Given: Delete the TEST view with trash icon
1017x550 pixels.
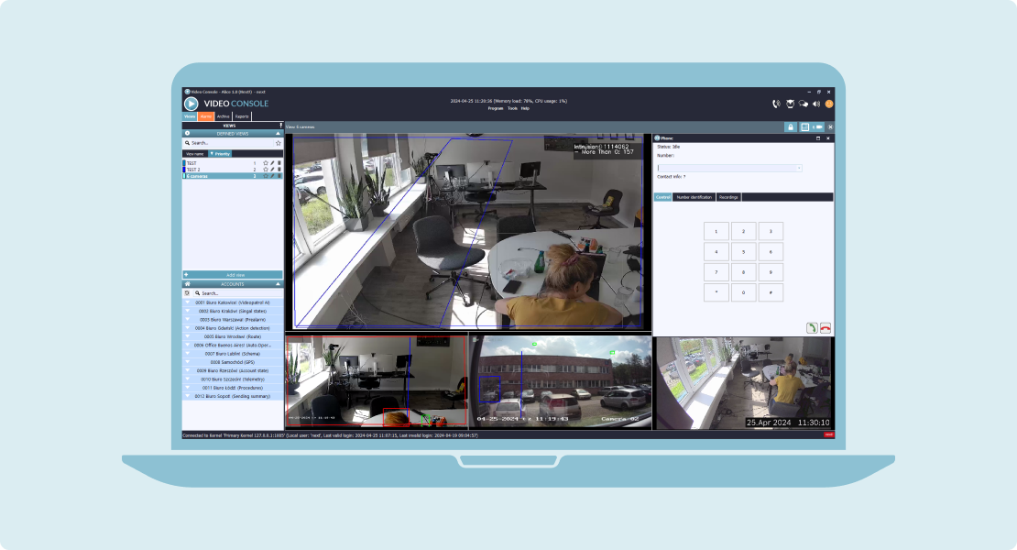Looking at the screenshot, I should click(279, 163).
